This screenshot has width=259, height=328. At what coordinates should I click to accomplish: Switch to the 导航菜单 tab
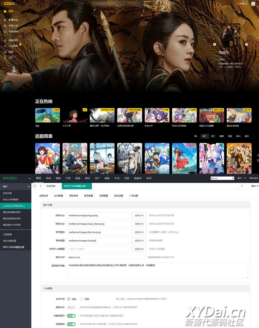[73, 196]
